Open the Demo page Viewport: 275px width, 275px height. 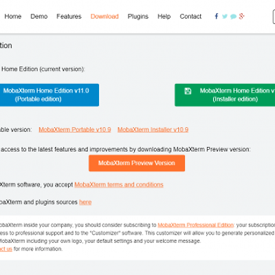(39, 16)
